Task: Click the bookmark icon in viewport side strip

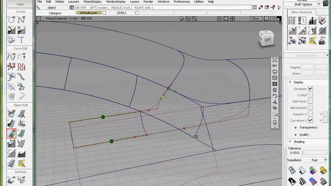Action: click(x=275, y=122)
